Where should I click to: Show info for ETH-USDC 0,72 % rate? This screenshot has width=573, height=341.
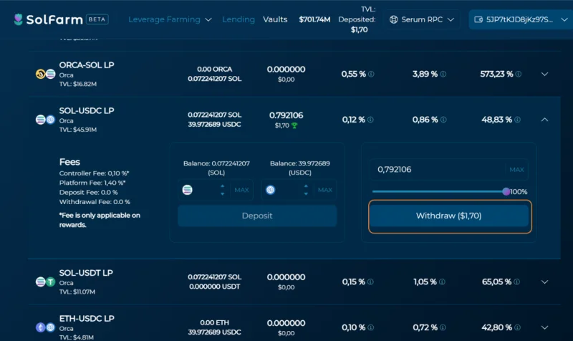[443, 327]
